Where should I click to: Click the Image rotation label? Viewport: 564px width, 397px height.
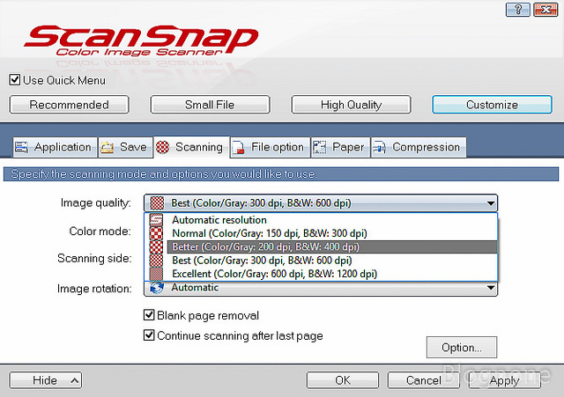pos(94,289)
